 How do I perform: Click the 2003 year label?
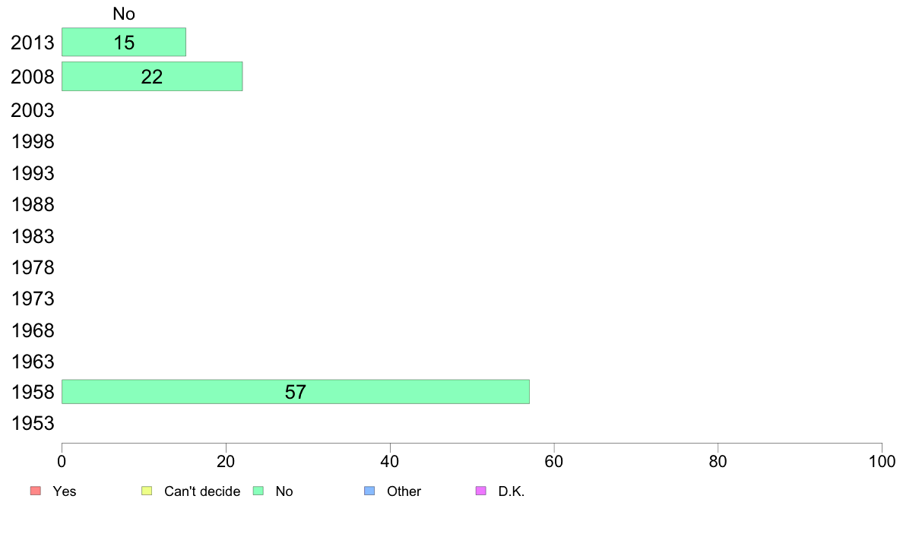click(x=32, y=110)
